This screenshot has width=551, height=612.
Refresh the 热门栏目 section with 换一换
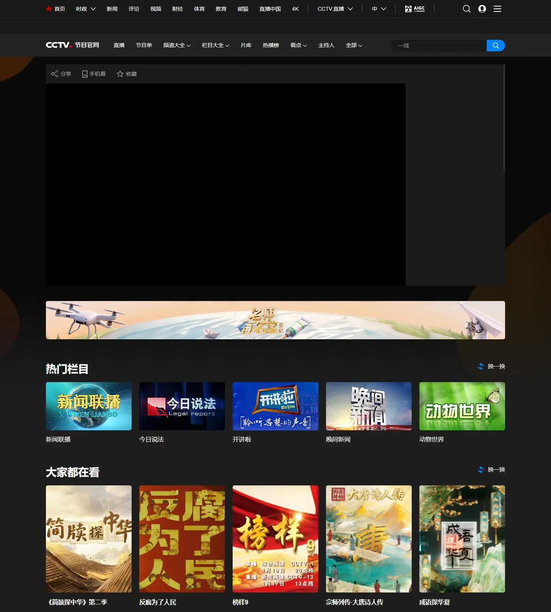tap(492, 366)
